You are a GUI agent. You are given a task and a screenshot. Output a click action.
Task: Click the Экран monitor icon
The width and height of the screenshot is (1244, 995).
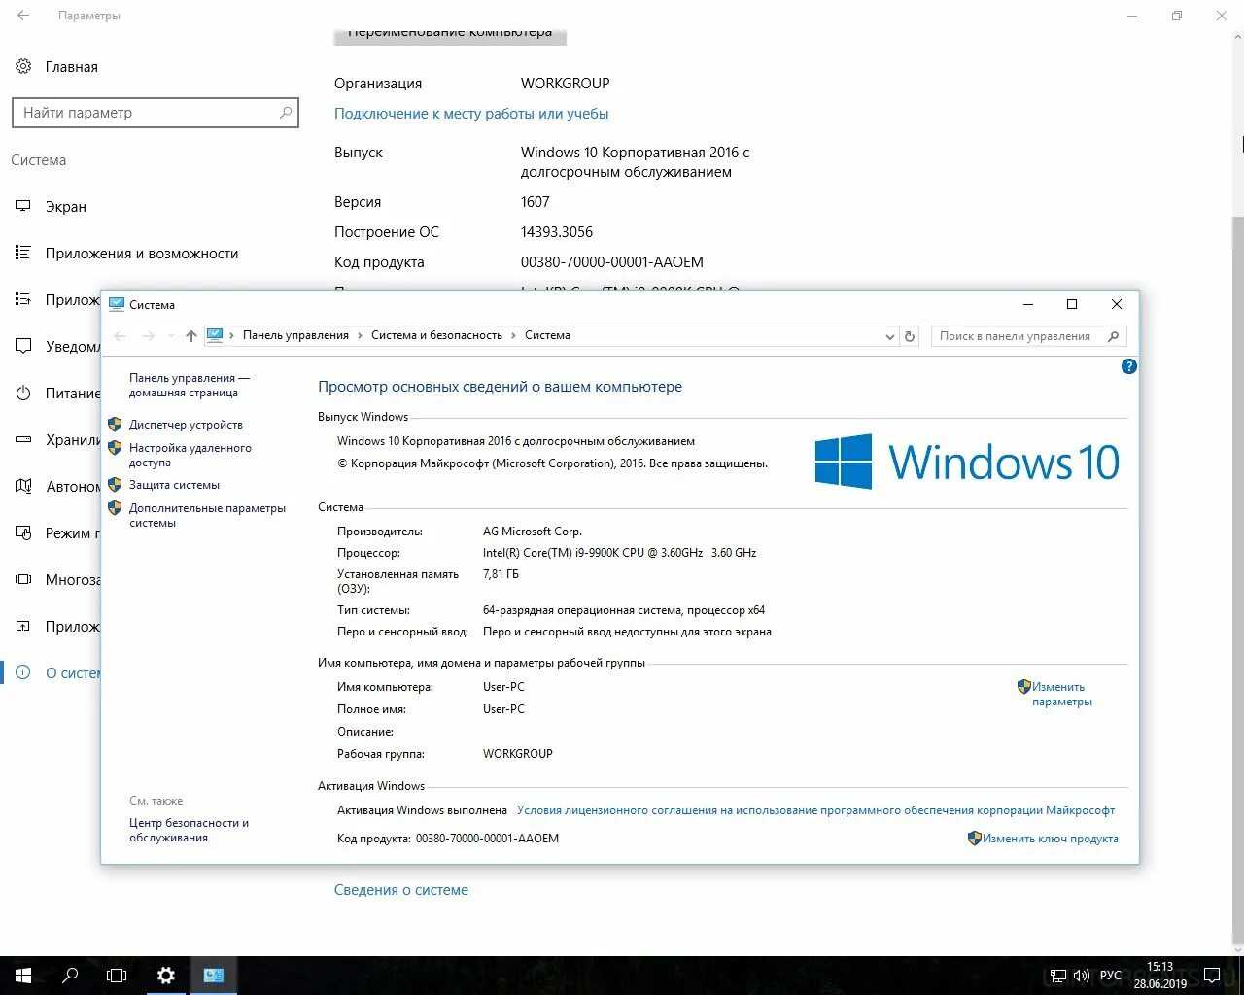point(24,207)
